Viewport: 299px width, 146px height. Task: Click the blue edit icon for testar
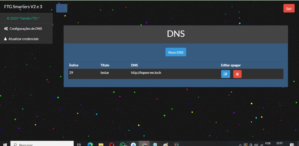tap(225, 74)
